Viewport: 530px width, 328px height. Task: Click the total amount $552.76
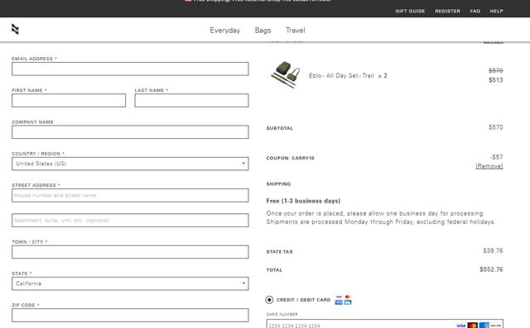point(491,269)
